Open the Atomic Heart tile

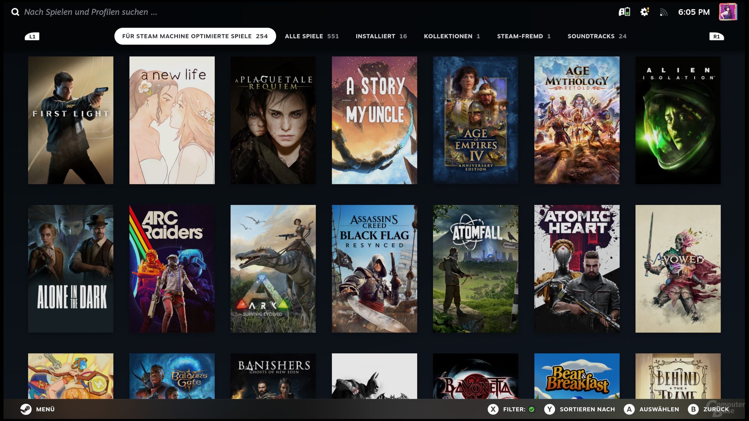[x=577, y=269]
